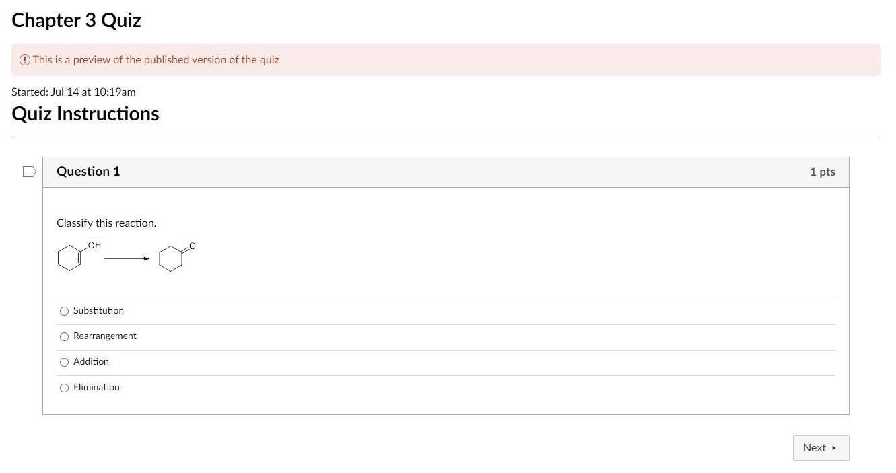Click the Quiz Instructions heading

(x=85, y=114)
